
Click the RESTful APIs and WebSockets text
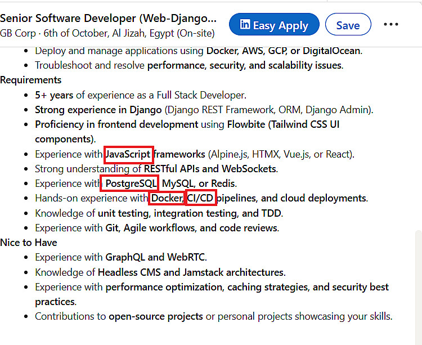(210, 168)
